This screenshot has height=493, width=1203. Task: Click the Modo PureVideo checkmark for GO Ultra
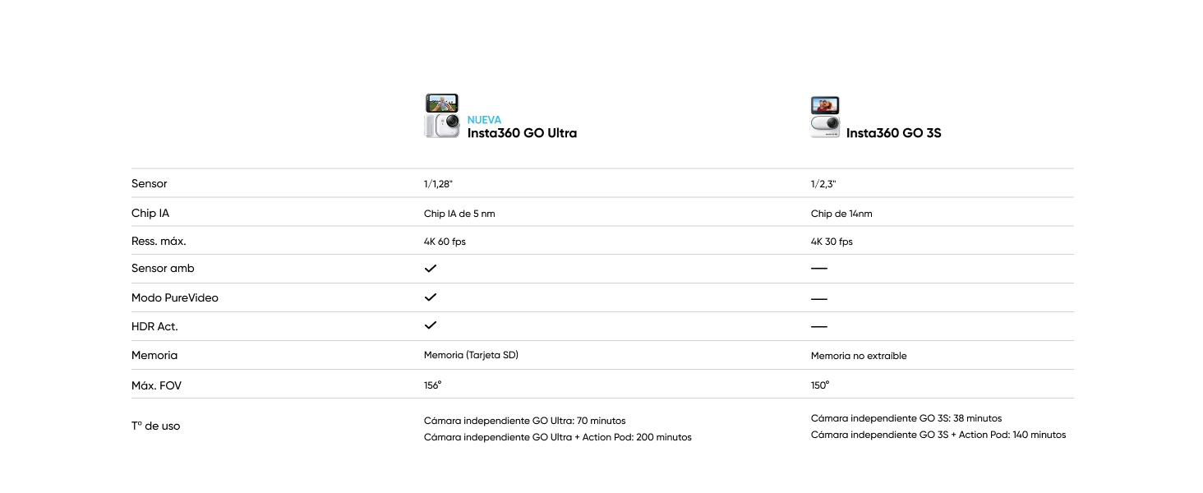[431, 297]
